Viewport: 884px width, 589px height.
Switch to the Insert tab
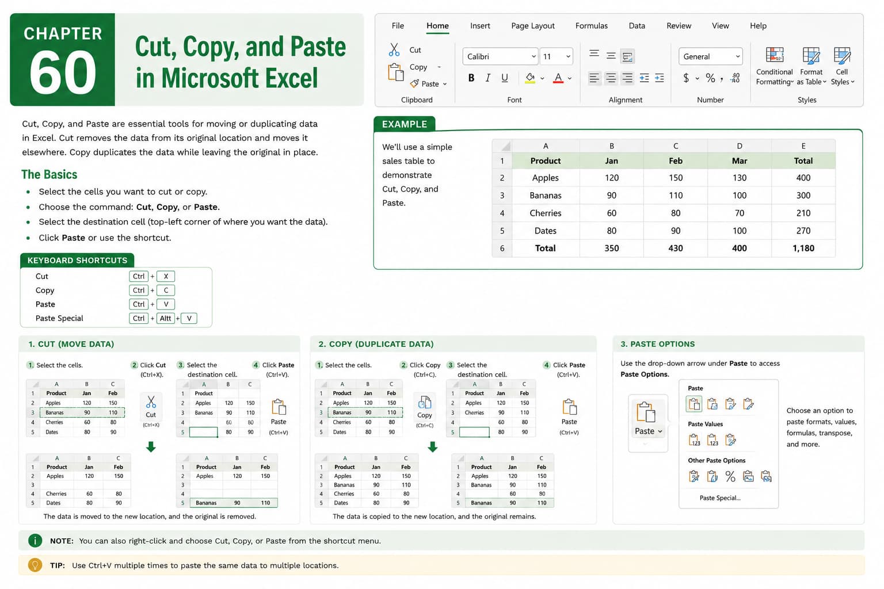480,25
